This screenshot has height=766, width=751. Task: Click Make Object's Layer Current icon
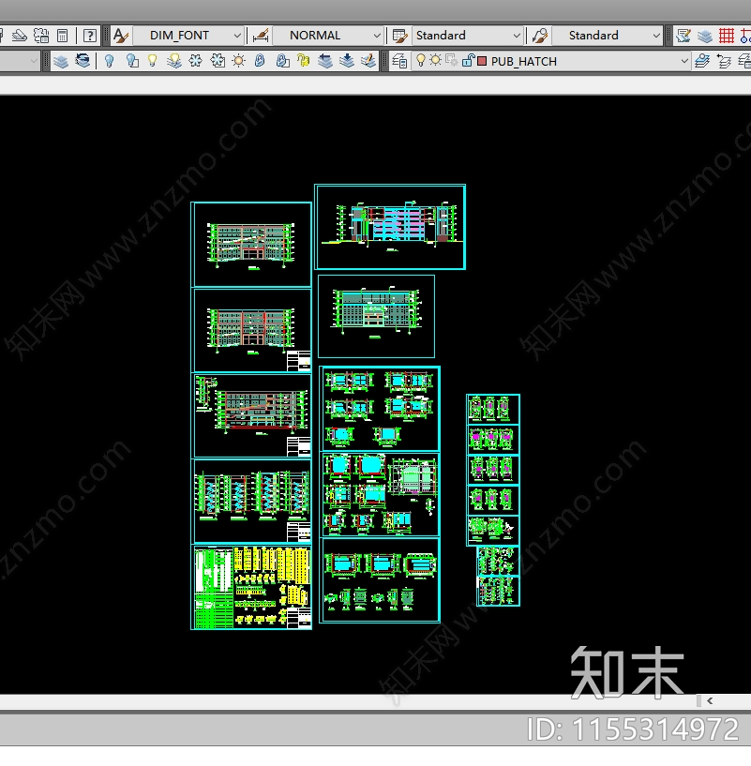coord(702,61)
